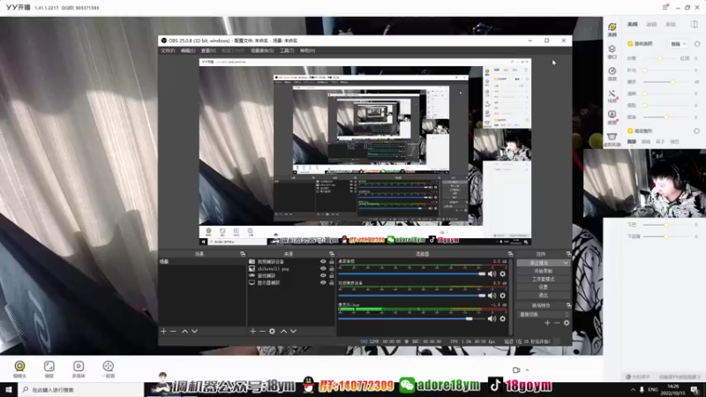Viewport: 706px width, 397px height.
Task: Open the 帮助(H) menu in OBS
Action: tap(307, 50)
